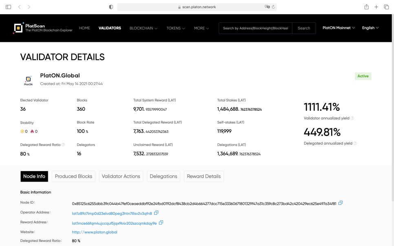Viewport: 394px width, 246px height.
Task: Go back with the browser back arrow
Action: click(x=19, y=7)
